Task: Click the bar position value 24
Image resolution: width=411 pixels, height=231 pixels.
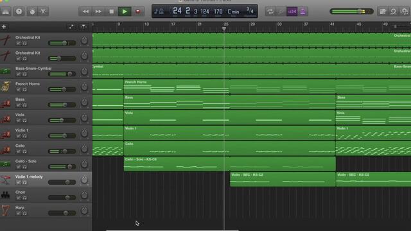Action: (x=177, y=11)
